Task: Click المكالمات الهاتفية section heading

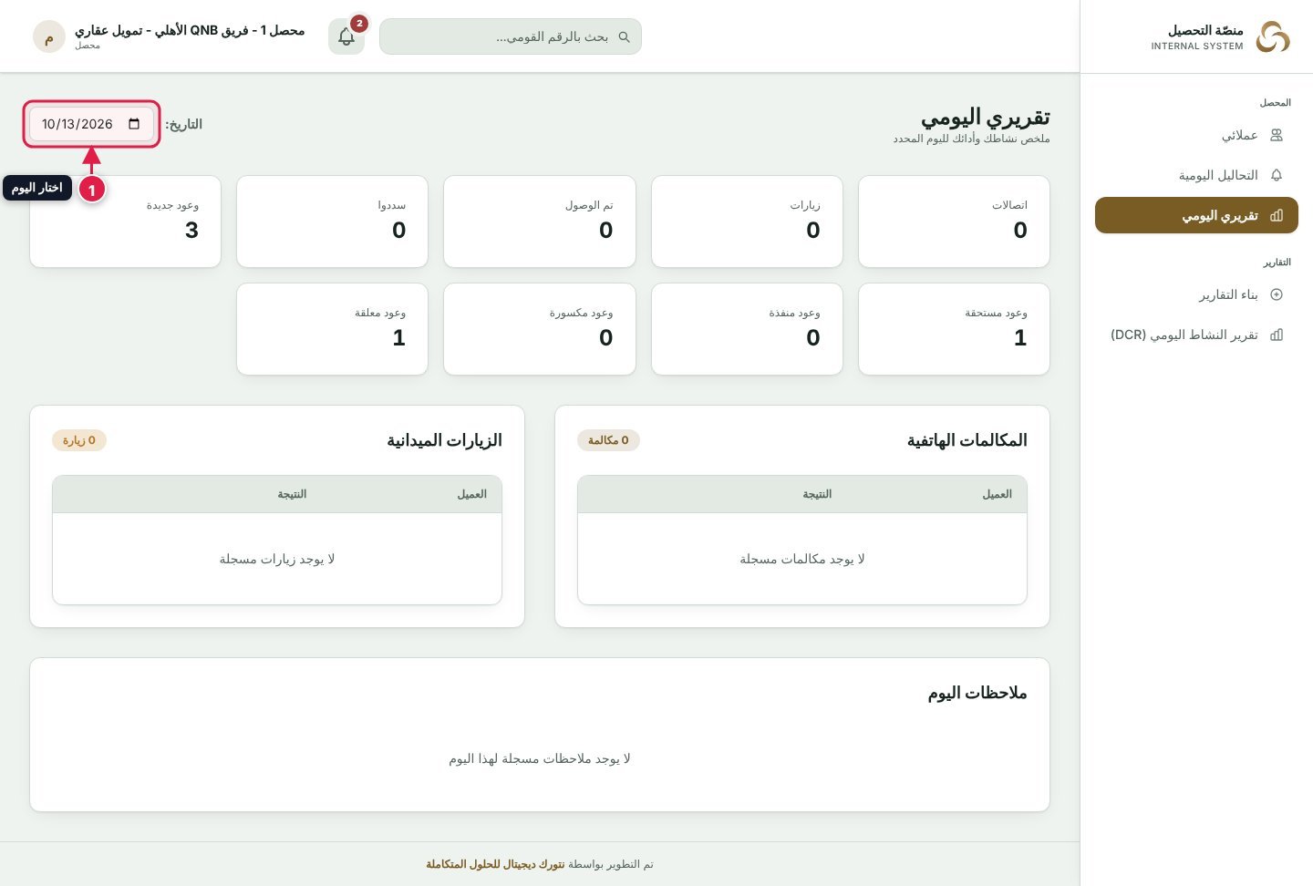Action: pyautogui.click(x=967, y=440)
